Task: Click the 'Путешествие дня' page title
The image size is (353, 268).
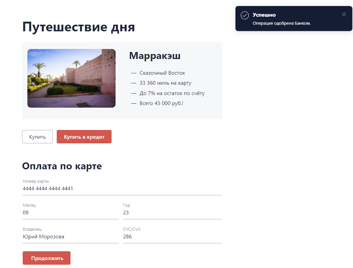Action: pos(78,27)
